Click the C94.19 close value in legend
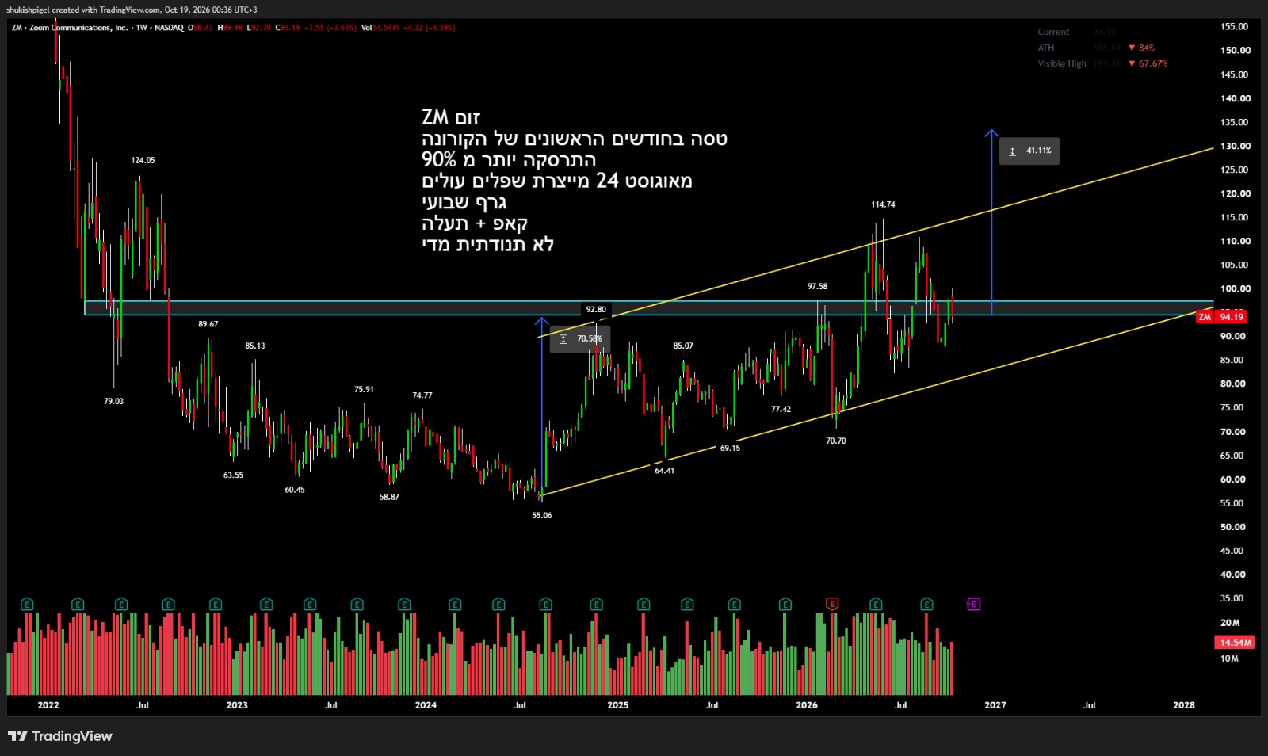 [288, 28]
